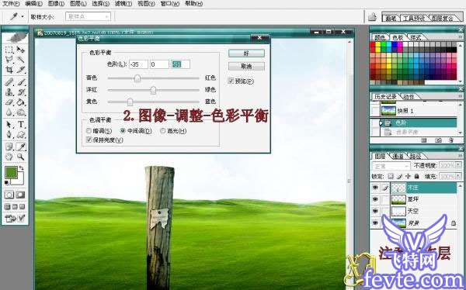Viewport: 466px width, 290px height.
Task: Switch to the 动作 actions tab
Action: [x=409, y=96]
